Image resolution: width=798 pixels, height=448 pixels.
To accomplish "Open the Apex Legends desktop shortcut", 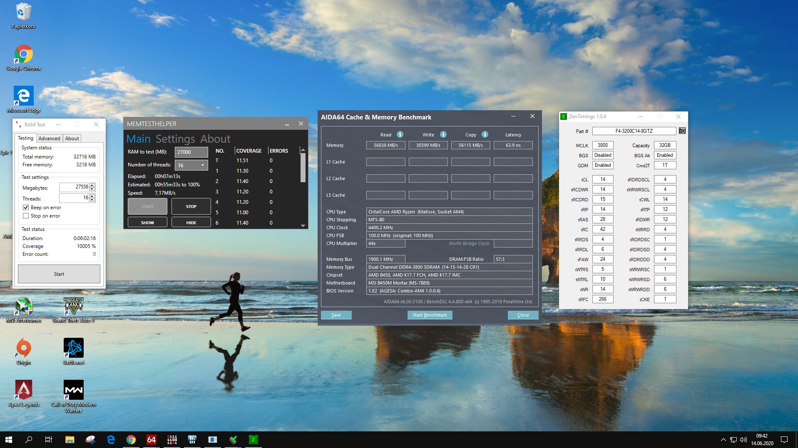I will point(23,394).
